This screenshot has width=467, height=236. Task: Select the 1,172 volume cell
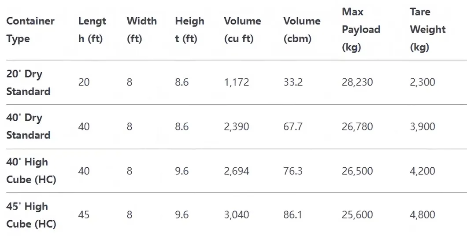point(237,82)
